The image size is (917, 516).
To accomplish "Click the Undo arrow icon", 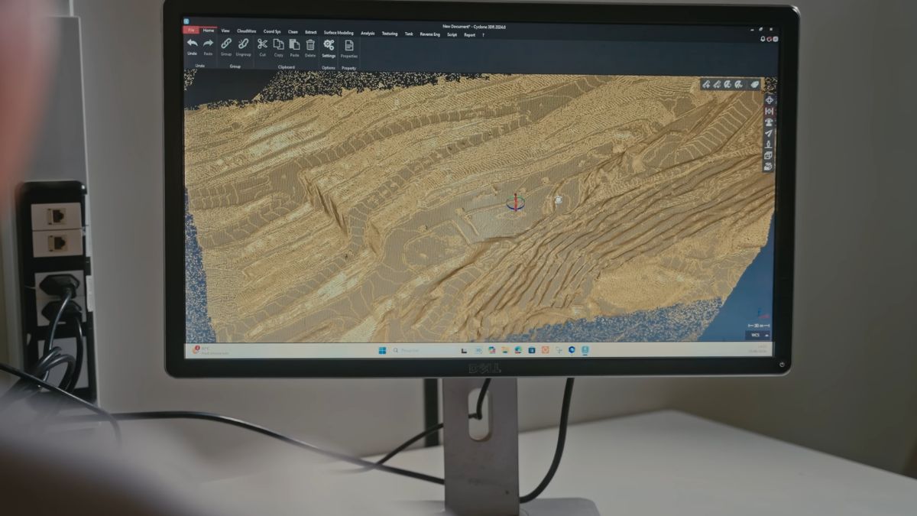I will tap(192, 44).
